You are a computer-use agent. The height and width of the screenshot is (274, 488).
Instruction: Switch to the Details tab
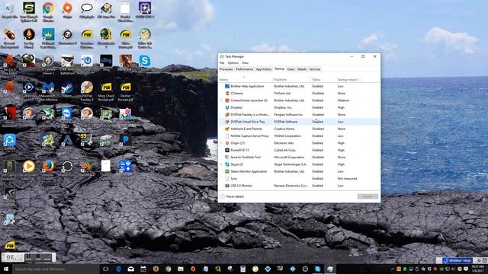pos(302,69)
